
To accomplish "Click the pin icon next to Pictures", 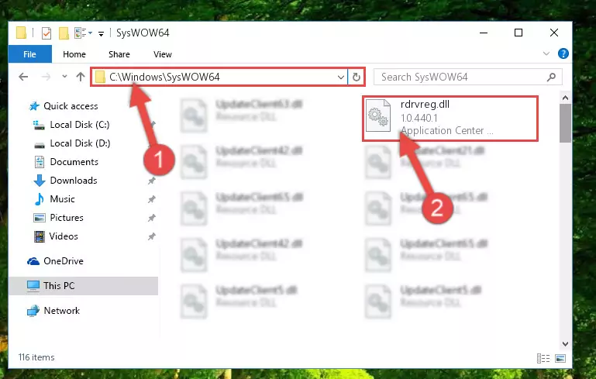I will (152, 218).
